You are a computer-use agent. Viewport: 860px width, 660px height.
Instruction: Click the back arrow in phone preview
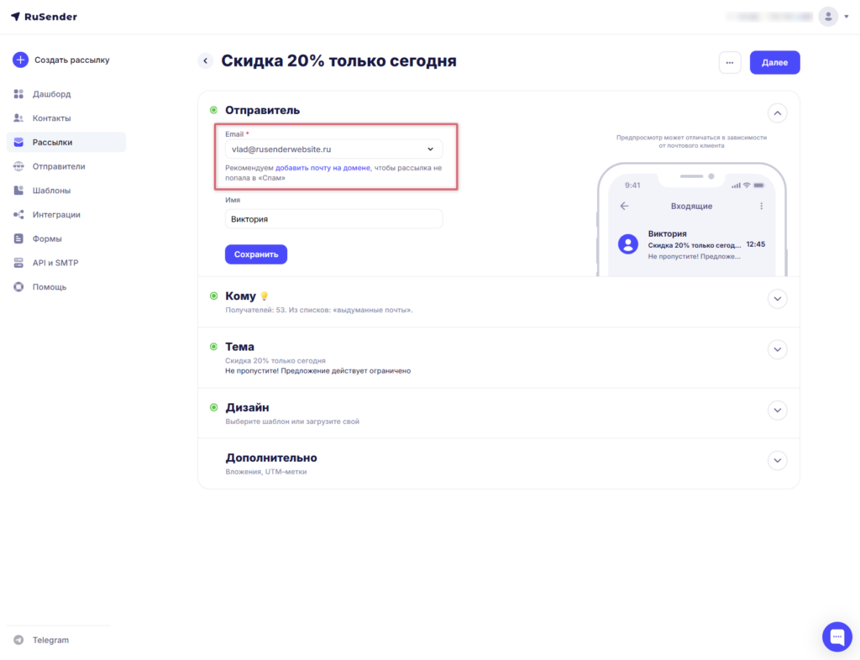(x=624, y=206)
